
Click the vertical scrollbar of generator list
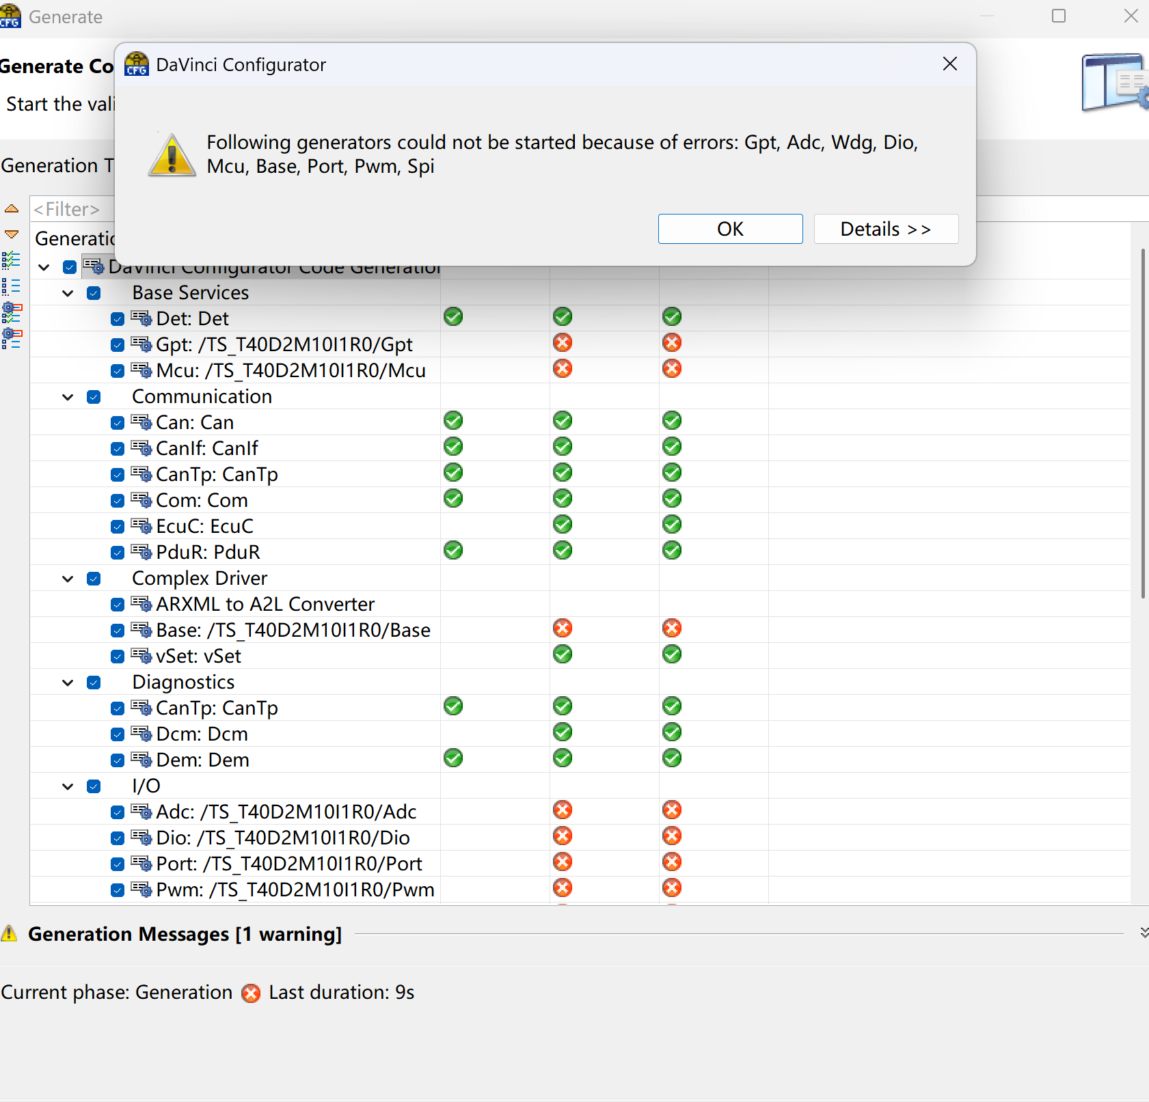pos(1142,424)
